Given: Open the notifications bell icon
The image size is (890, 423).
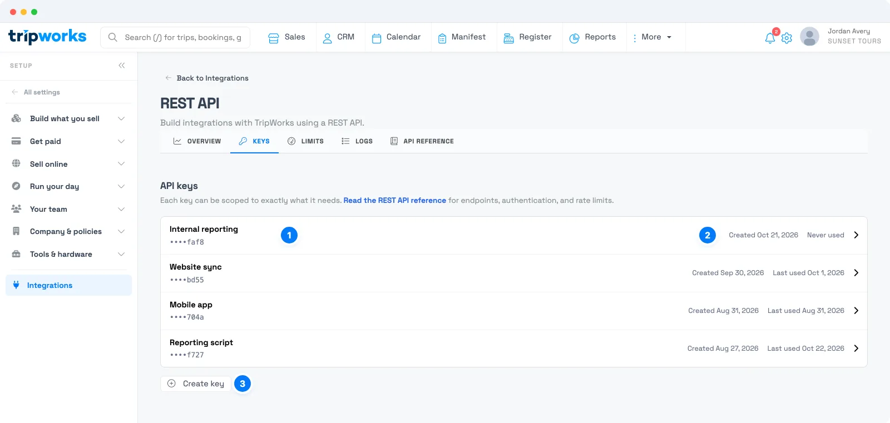Looking at the screenshot, I should click(x=770, y=38).
